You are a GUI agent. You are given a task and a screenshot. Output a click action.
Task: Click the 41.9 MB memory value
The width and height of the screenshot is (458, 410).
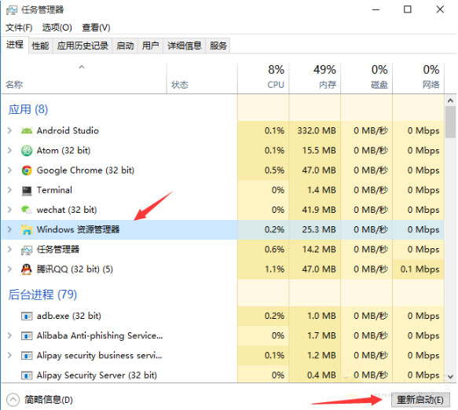(319, 210)
